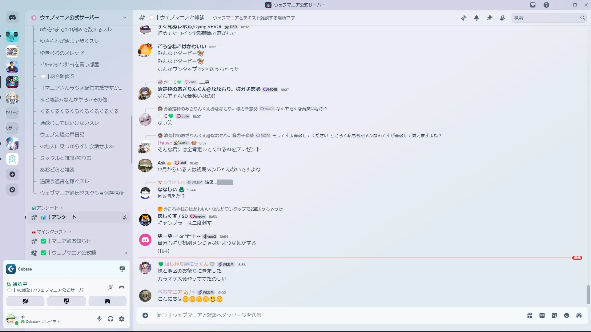Open the sticker picker
This screenshot has height=332, width=591.
554,315
